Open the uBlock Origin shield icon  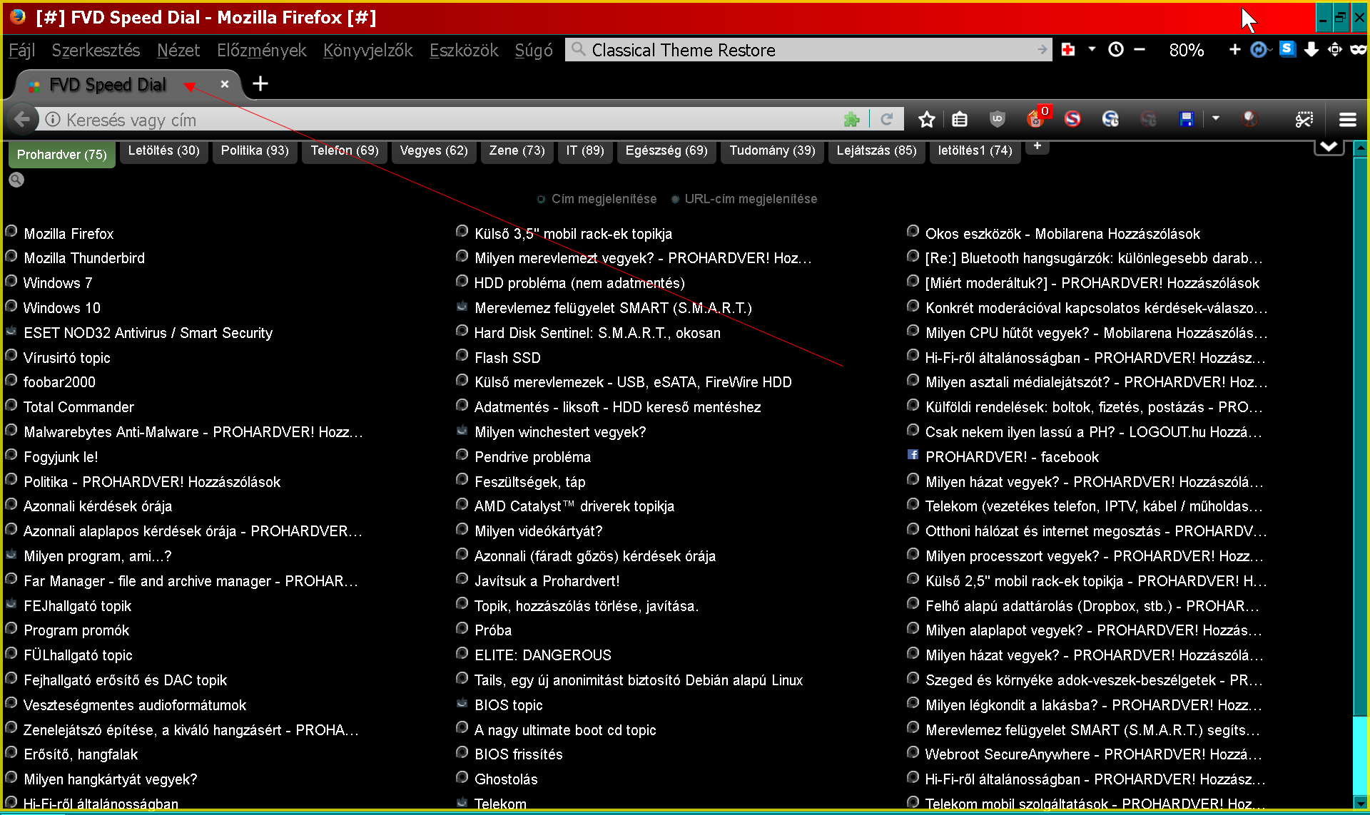(998, 119)
